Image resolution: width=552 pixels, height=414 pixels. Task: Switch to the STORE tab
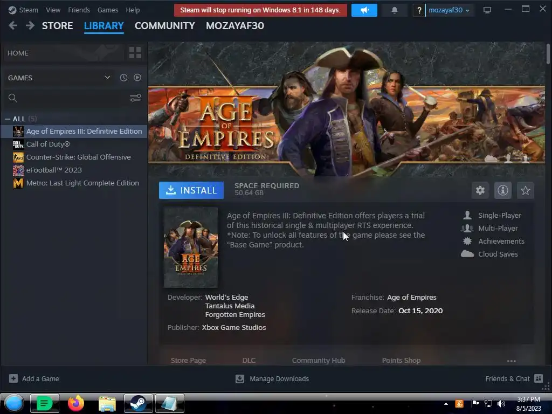coord(57,26)
